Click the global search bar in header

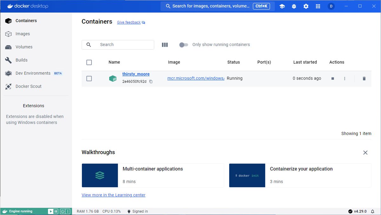pos(217,6)
